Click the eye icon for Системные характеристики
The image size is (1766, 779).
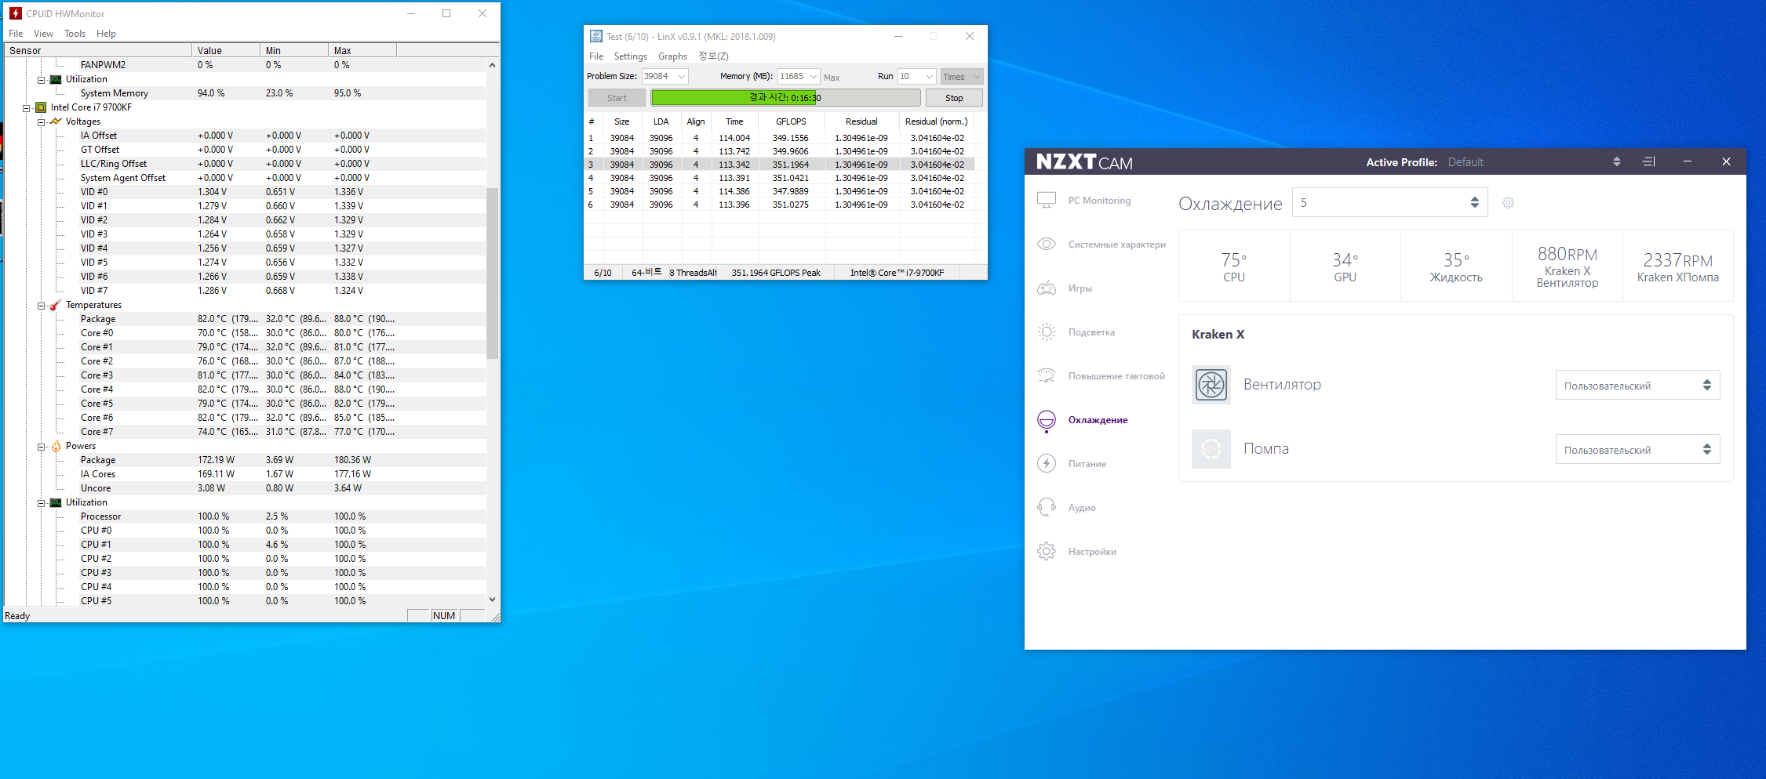tap(1047, 244)
